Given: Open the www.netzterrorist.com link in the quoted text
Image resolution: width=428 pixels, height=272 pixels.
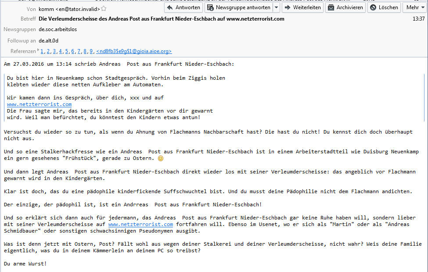Looking at the screenshot, I should point(40,104).
